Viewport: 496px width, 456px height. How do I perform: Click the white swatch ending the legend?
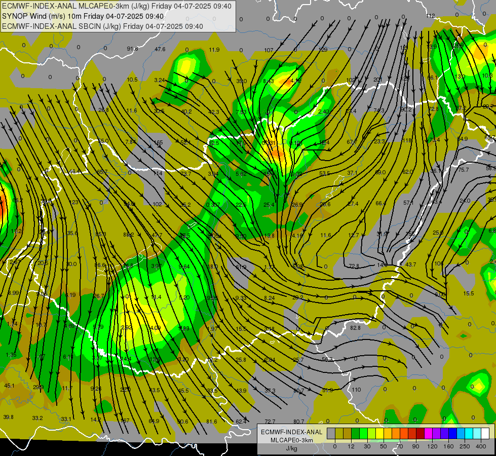[485, 434]
